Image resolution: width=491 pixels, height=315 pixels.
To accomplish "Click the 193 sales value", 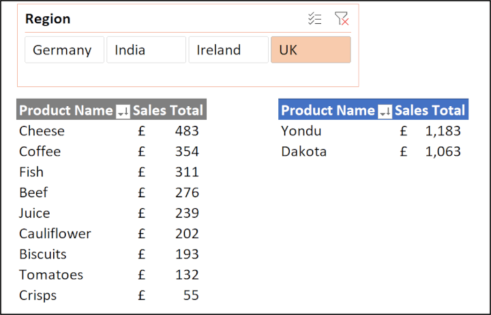I will click(187, 254).
